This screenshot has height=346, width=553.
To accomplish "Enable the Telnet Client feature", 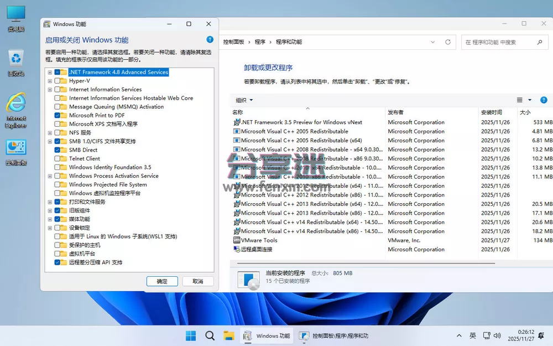I will pos(58,158).
